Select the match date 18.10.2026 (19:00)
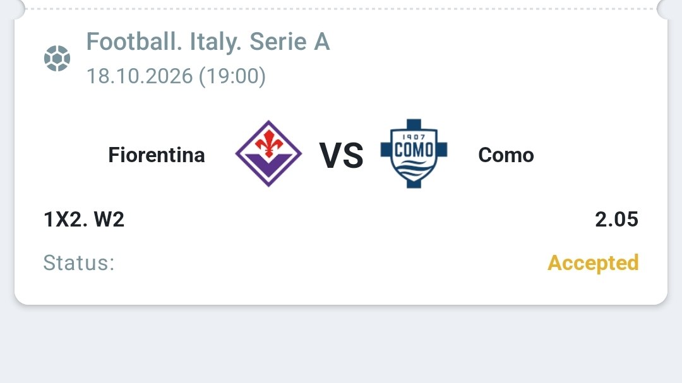This screenshot has width=682, height=383. coord(176,76)
